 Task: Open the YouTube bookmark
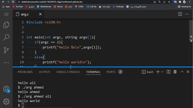pos(17,7)
